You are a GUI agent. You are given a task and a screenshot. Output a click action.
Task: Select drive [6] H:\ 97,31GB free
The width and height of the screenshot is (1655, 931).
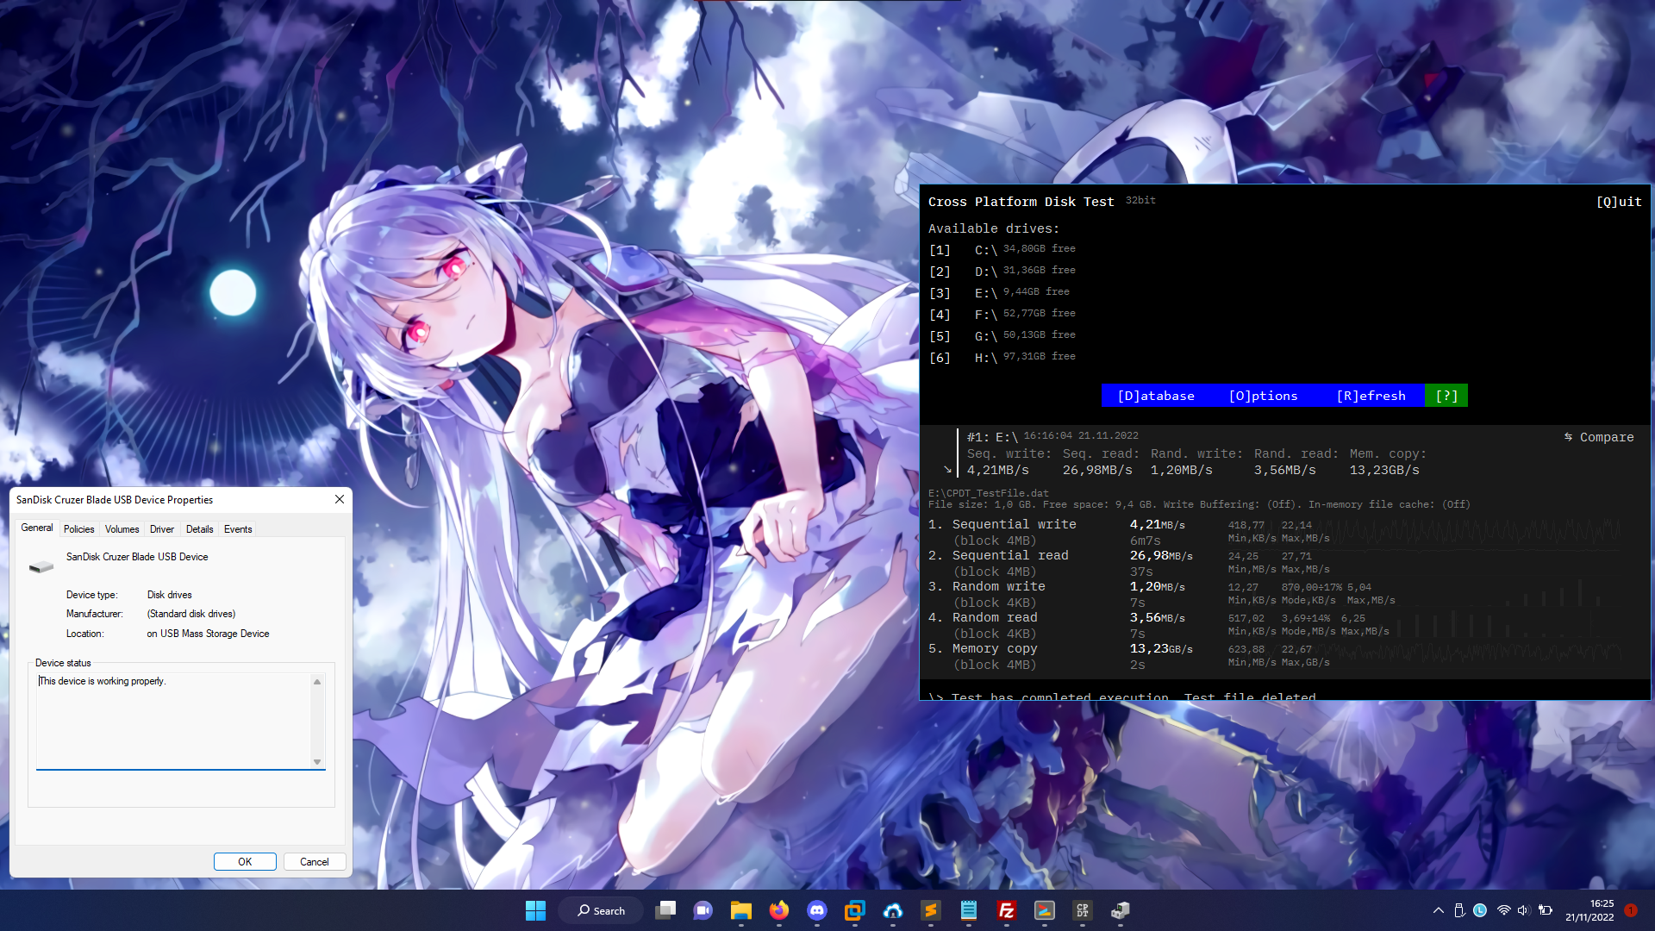point(1002,357)
